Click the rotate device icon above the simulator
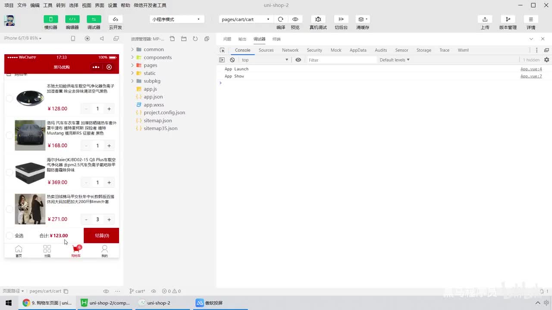552x310 pixels. (73, 38)
